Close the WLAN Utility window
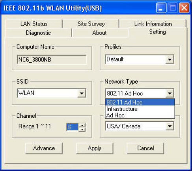192x171 pixels. pos(184,8)
